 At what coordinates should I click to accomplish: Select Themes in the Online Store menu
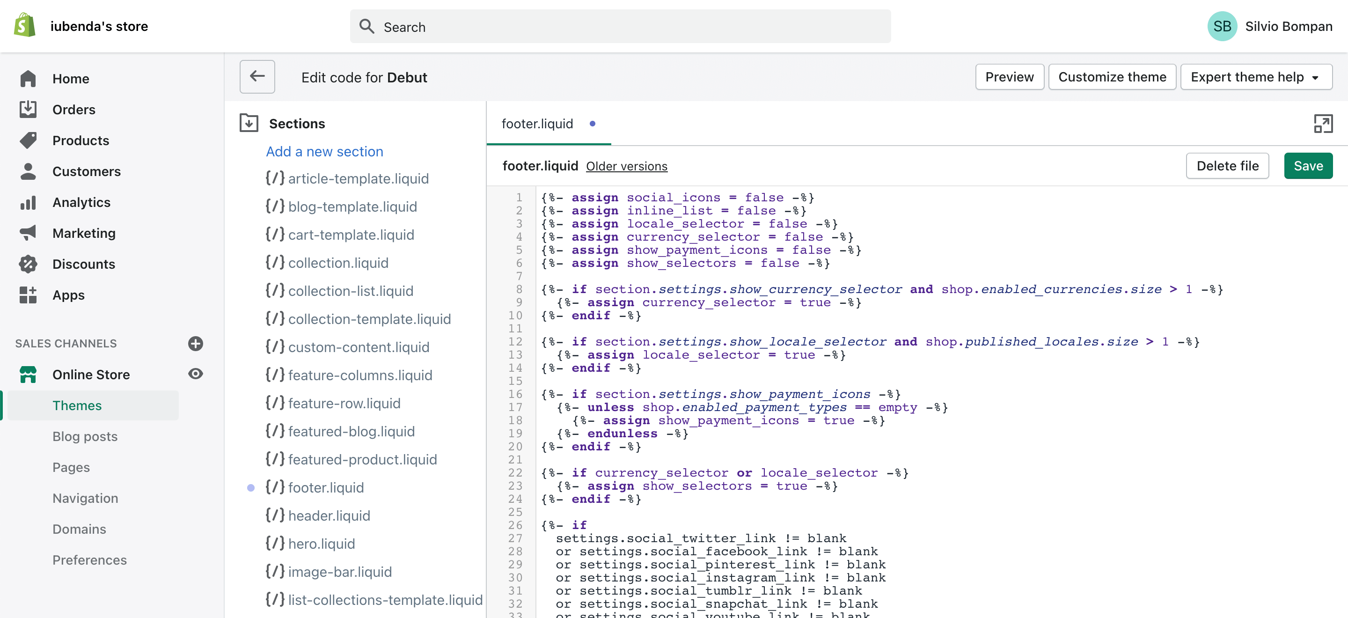click(77, 405)
